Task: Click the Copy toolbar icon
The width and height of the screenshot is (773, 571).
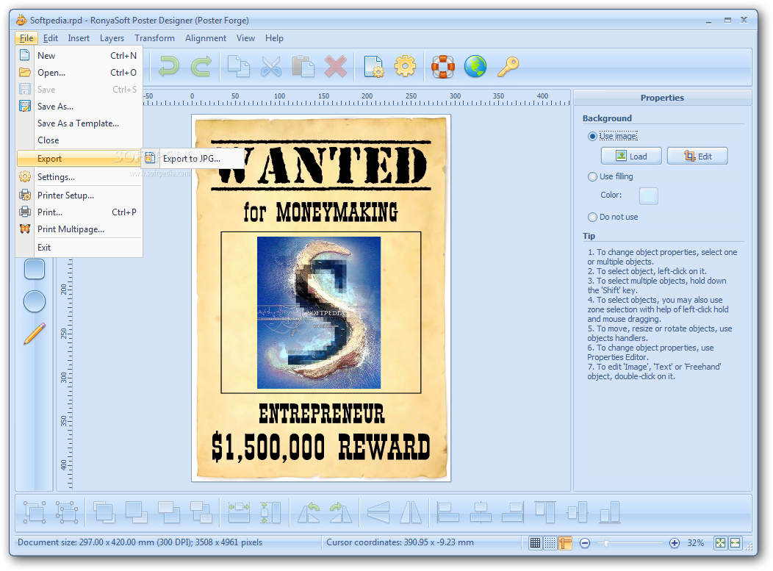Action: [x=239, y=66]
